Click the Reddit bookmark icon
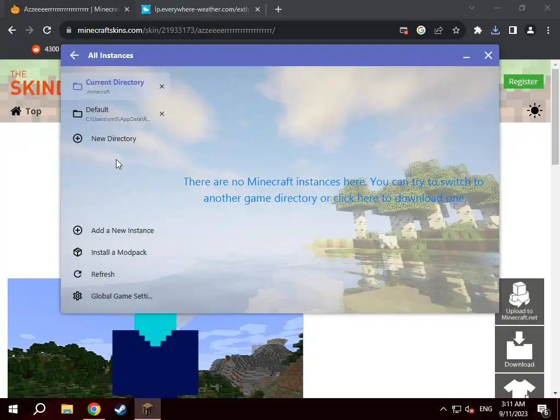The image size is (560, 420). [36, 49]
